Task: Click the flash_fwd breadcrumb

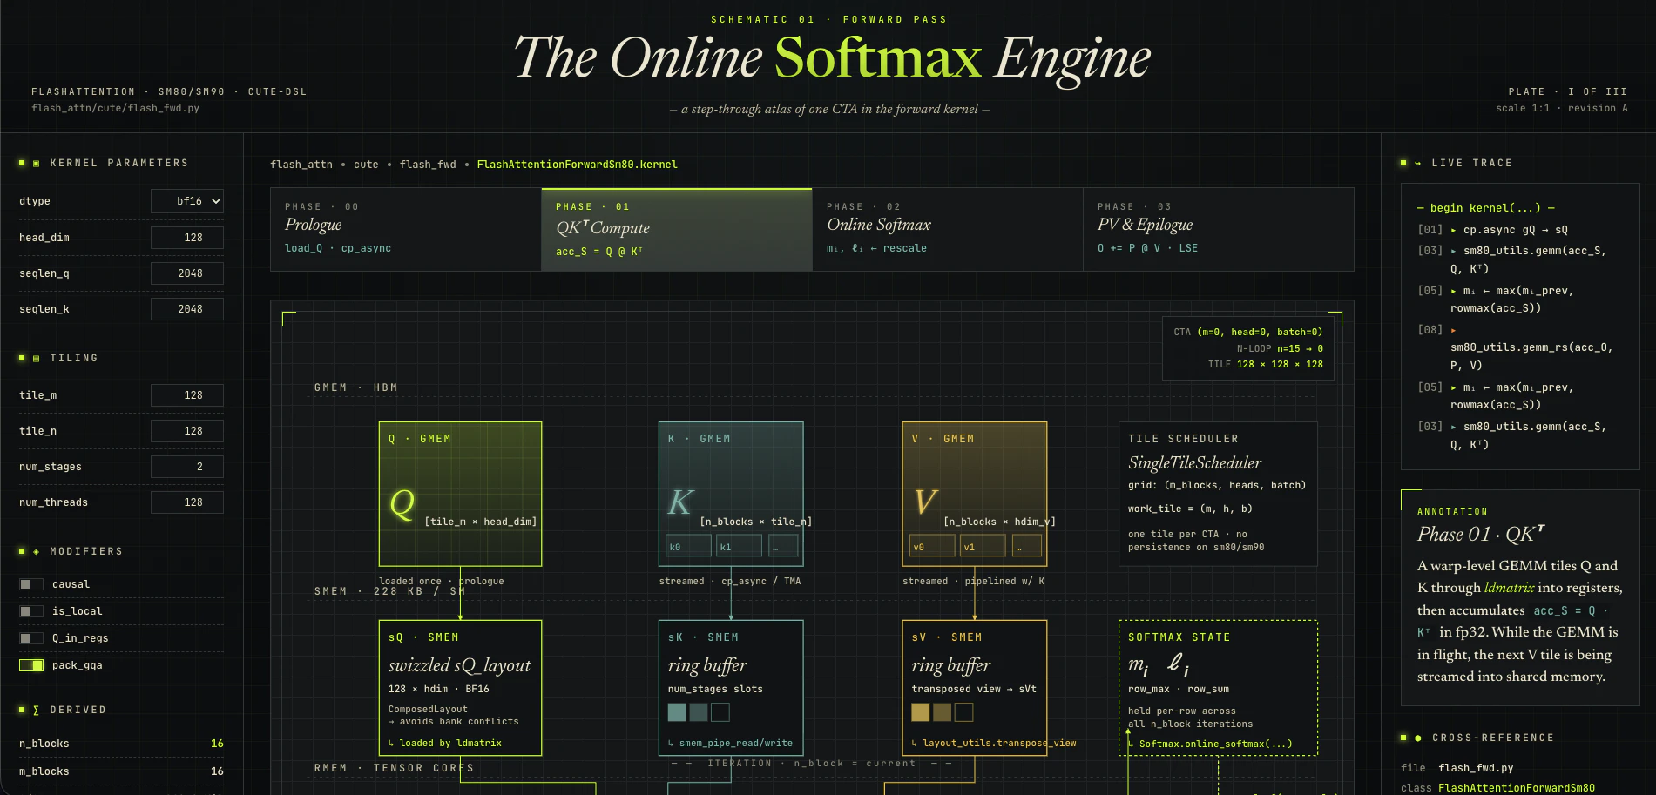Action: 428,165
